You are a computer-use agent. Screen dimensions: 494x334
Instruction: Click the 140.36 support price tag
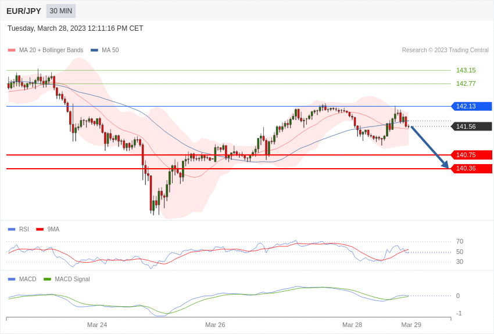point(472,168)
